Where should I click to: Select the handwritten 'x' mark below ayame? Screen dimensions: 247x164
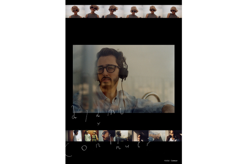coord(99,124)
